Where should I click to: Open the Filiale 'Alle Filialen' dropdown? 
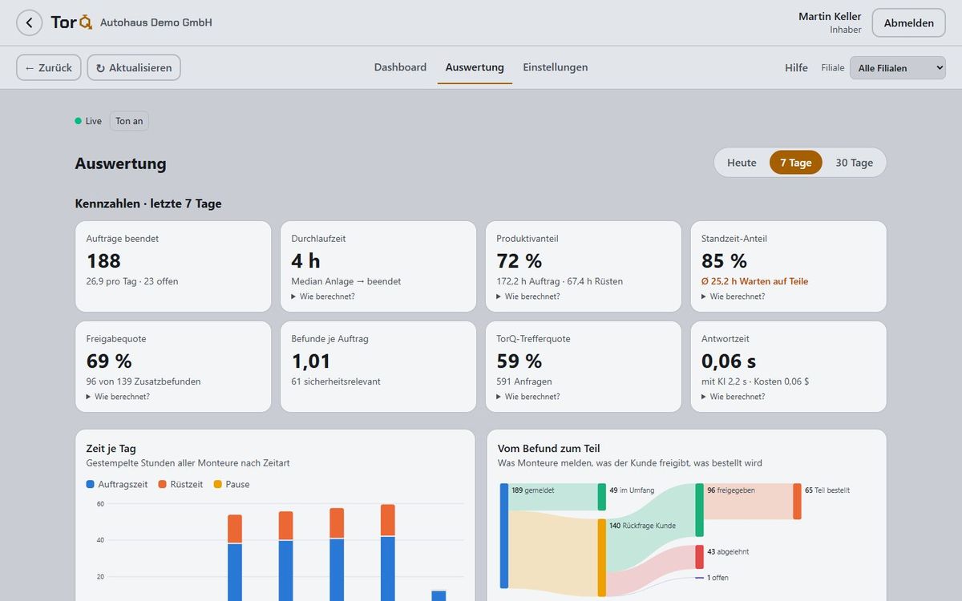click(898, 68)
